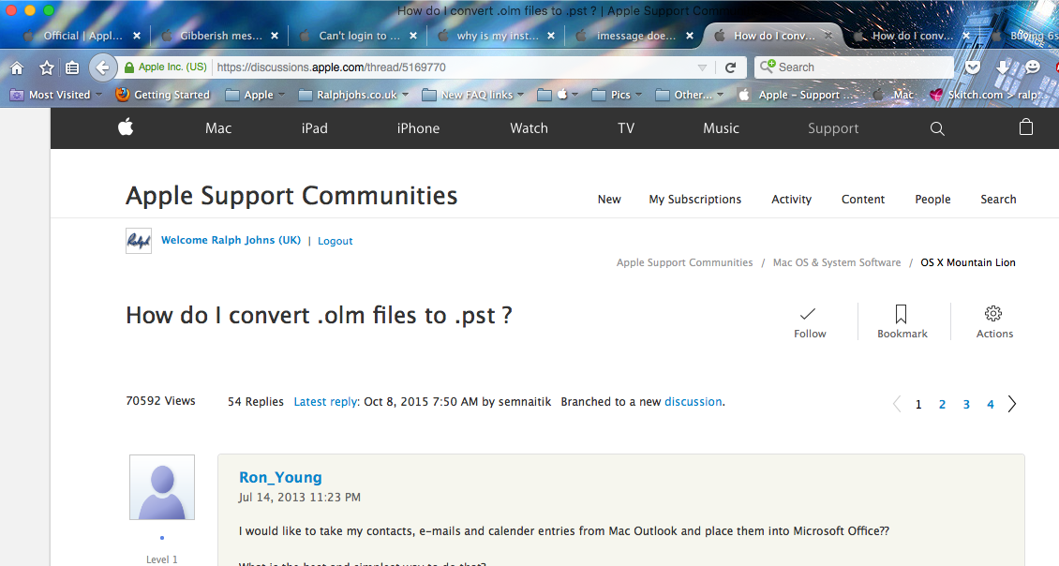
Task: Switch to the 'Official | Appl...' tab
Action: (81, 36)
